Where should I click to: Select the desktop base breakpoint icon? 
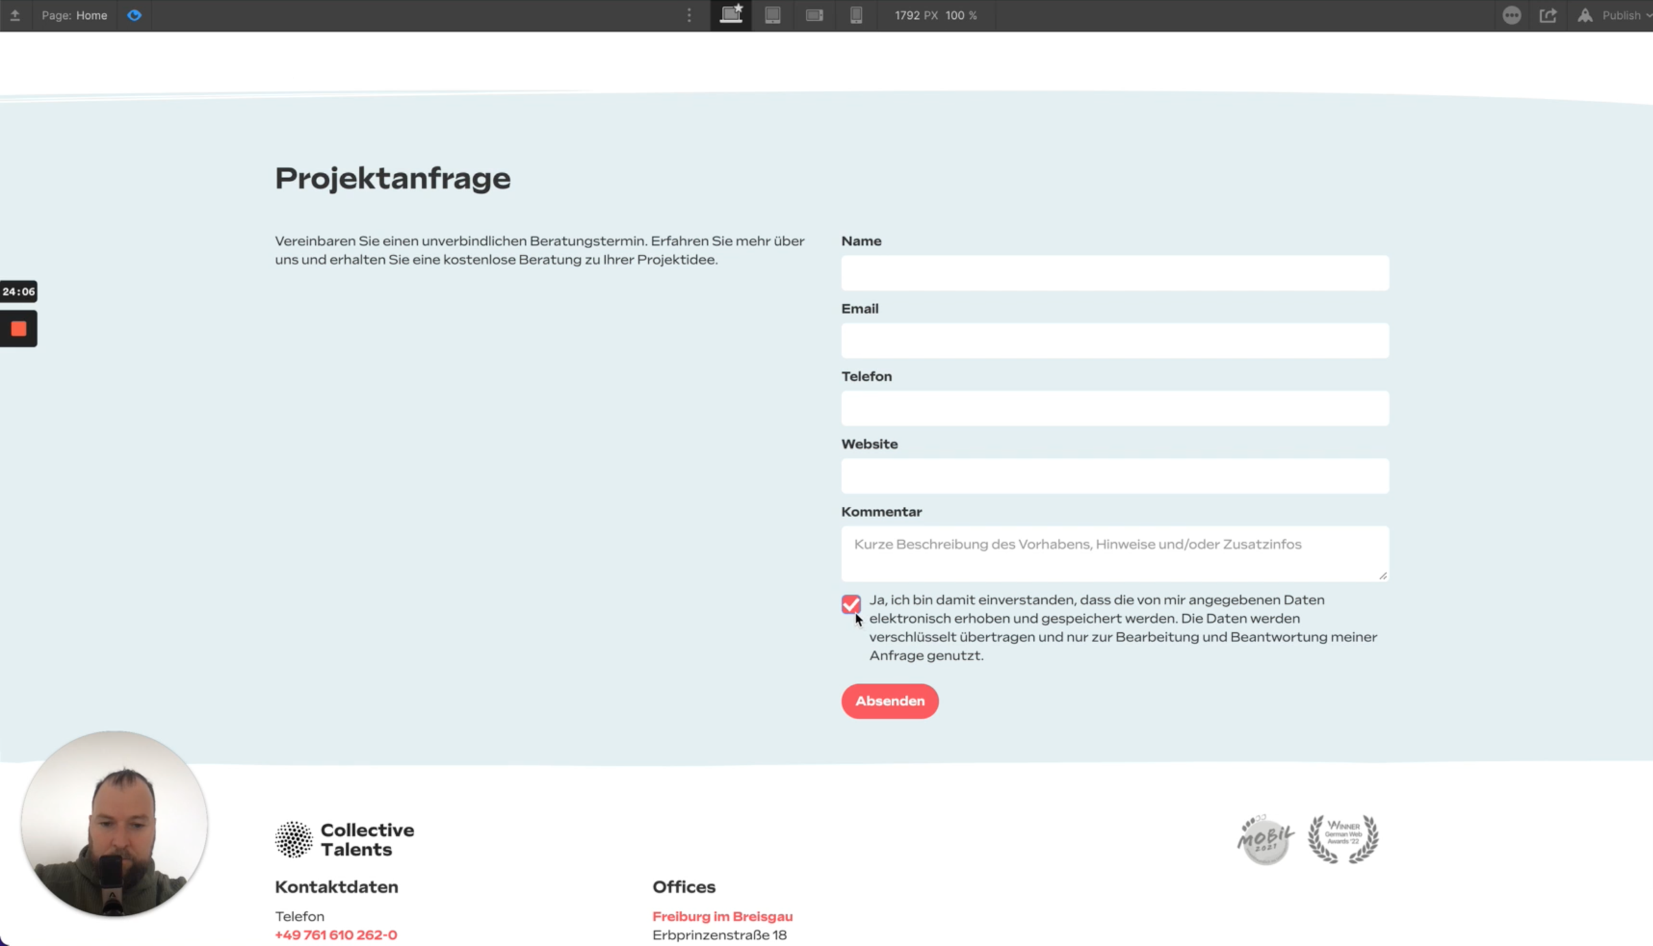[x=731, y=14]
